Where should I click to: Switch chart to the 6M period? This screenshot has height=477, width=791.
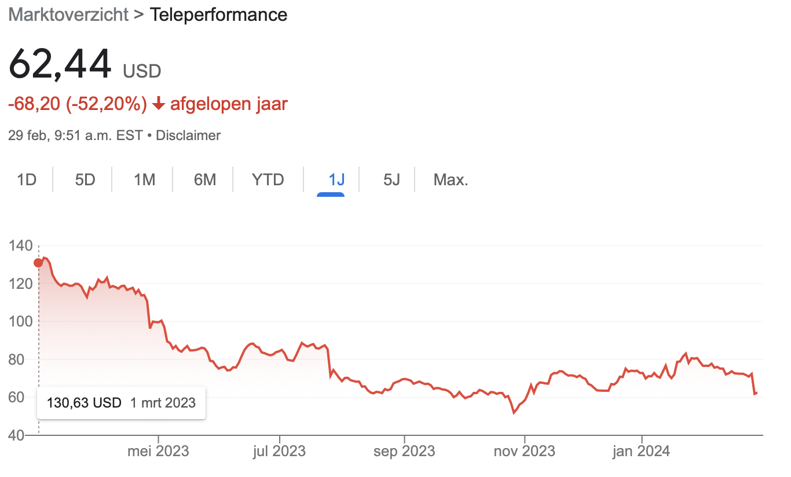pyautogui.click(x=205, y=180)
